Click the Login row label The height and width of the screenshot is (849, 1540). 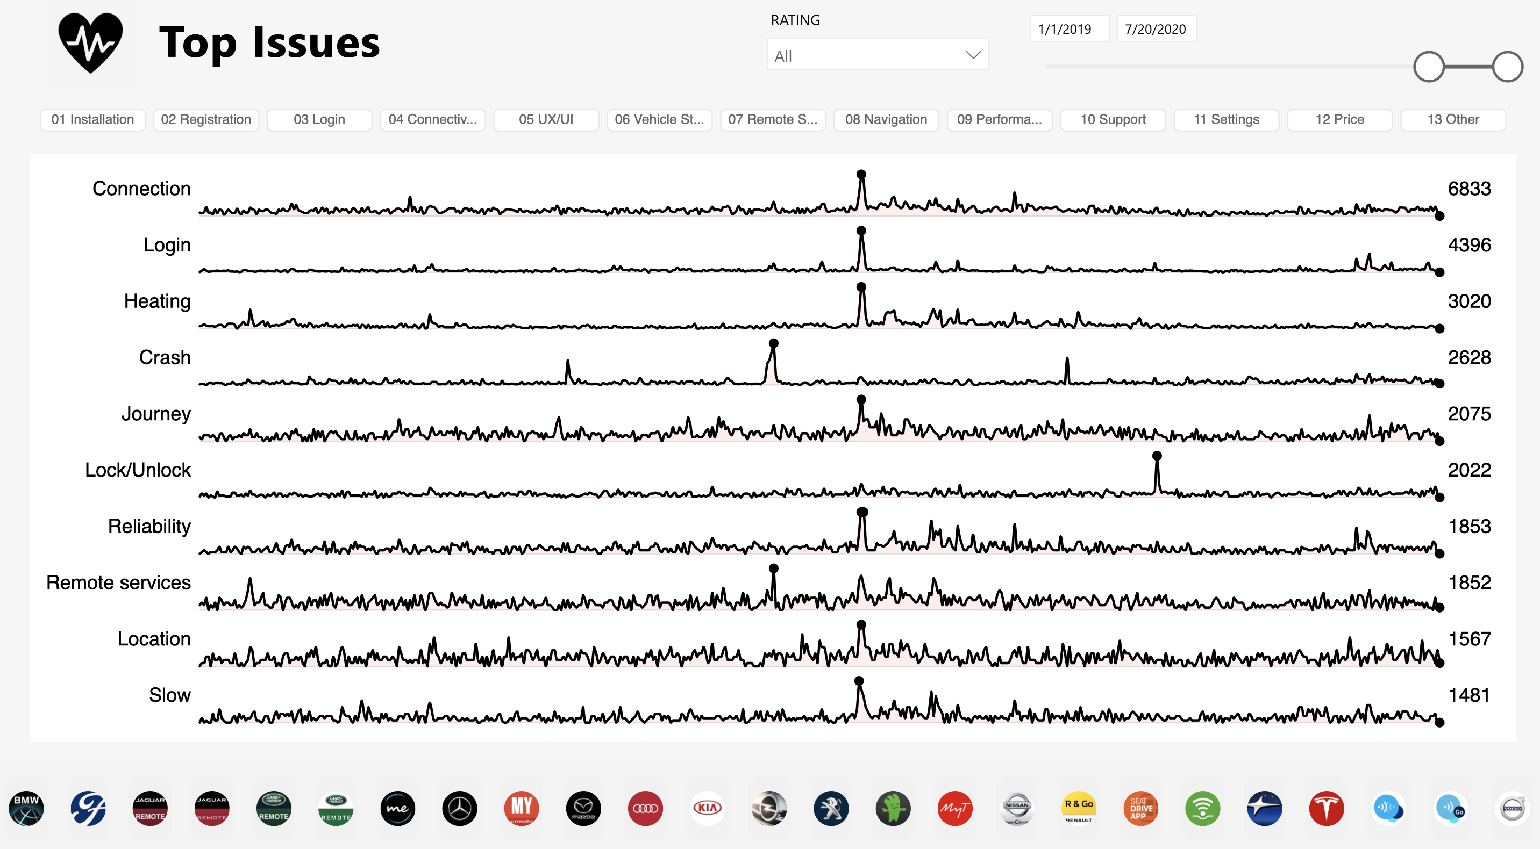[x=167, y=245]
